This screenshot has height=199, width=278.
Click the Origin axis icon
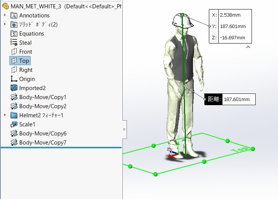(14, 79)
